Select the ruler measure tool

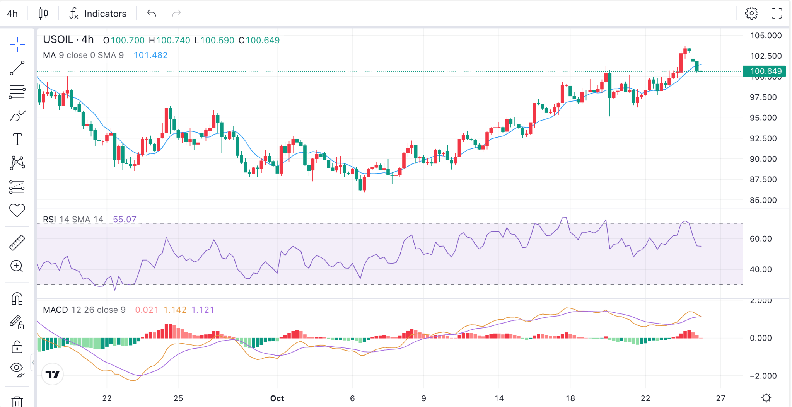pos(17,243)
